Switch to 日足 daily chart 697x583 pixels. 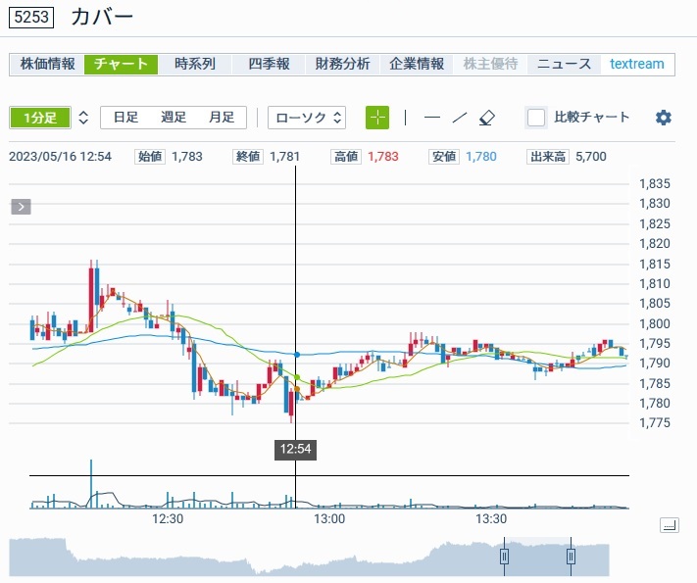point(125,118)
